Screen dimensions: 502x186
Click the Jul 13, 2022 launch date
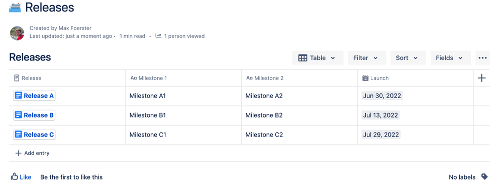pyautogui.click(x=381, y=115)
